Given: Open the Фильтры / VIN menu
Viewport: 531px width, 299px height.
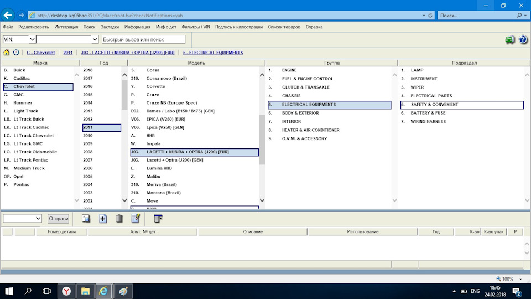Looking at the screenshot, I should (196, 27).
